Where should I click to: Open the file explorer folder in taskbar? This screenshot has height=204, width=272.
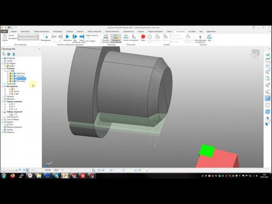click(39, 176)
